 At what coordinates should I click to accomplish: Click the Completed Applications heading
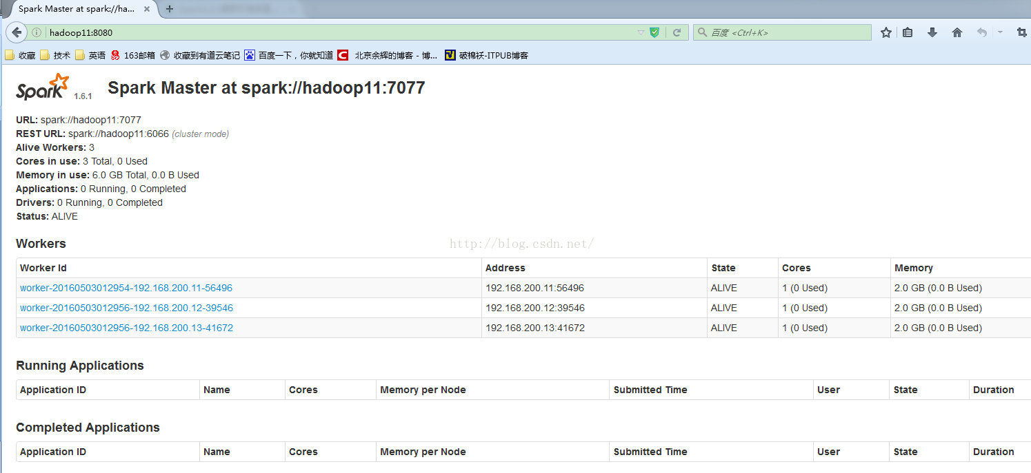(88, 428)
